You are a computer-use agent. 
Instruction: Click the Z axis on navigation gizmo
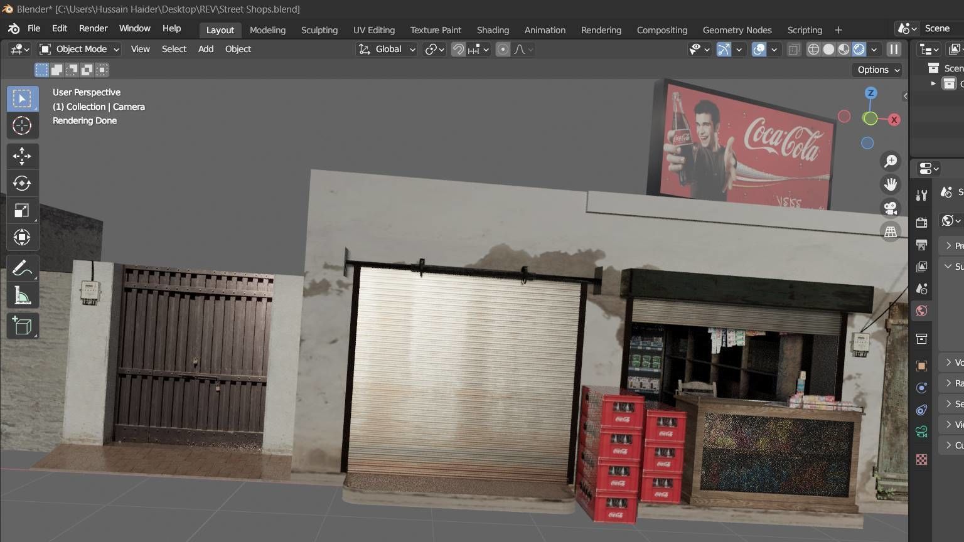click(870, 93)
